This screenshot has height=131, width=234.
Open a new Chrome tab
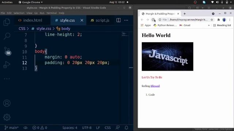[185, 14]
